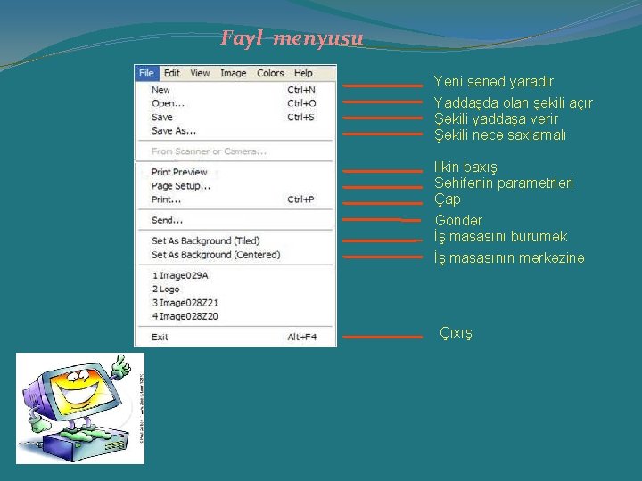Screen dimensions: 642x481
Task: Click the text 'Göndər'
Action: point(458,220)
